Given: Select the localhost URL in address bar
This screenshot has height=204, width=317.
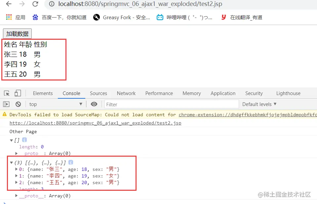Looking at the screenshot, I should (140, 4).
